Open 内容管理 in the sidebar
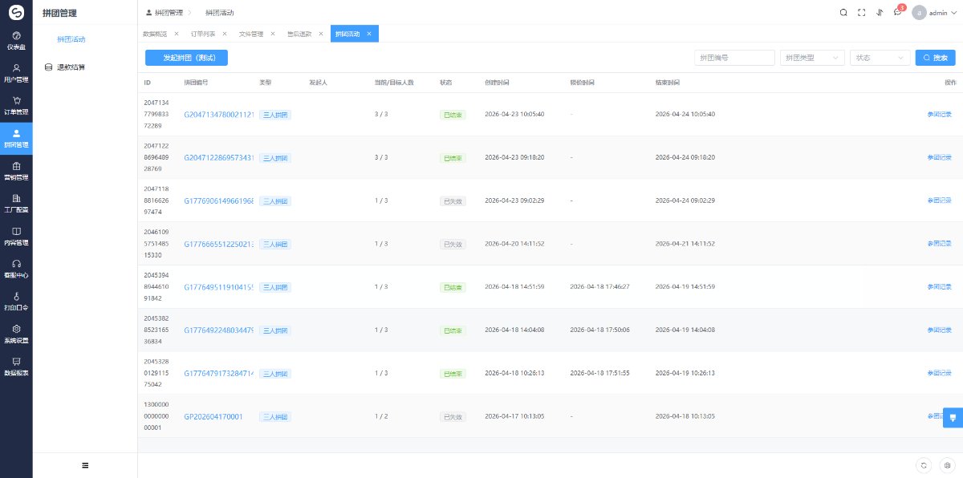Screen dimensions: 963x478 pos(16,236)
